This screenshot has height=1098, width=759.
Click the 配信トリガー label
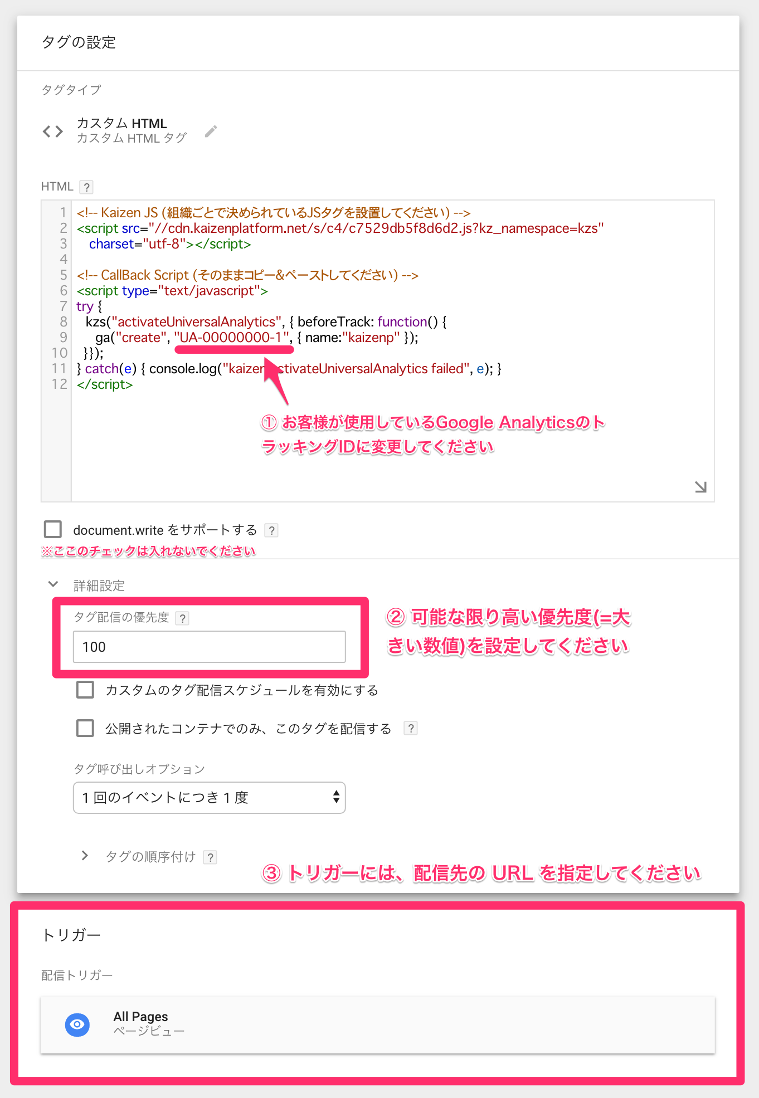77,975
